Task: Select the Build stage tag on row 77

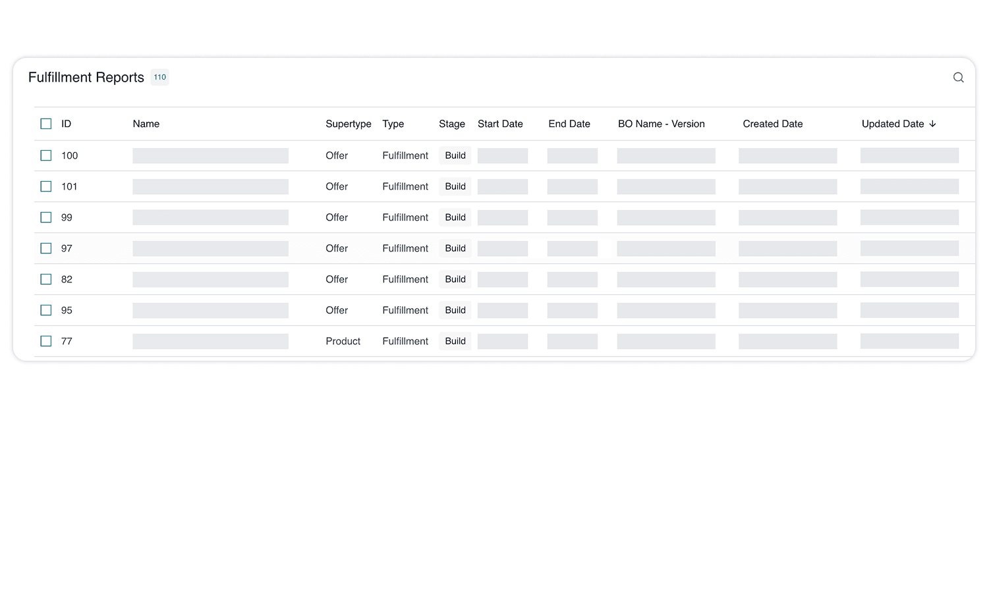Action: point(455,341)
